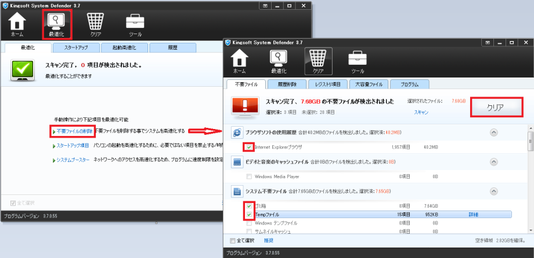
Task: Open the ツール briefcase icon in front window
Action: [356, 62]
